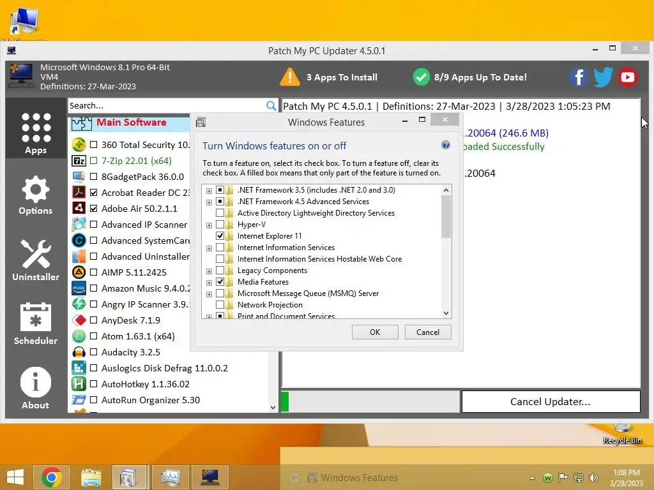Open the Scheduler calendar section

tap(36, 323)
